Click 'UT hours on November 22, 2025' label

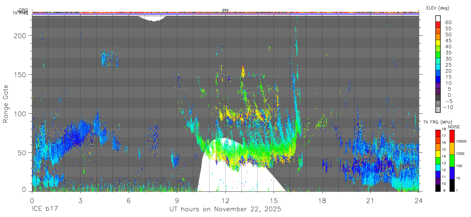(x=226, y=209)
